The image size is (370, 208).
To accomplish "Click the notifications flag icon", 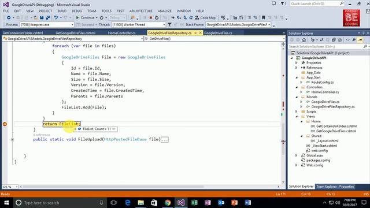I will click(283, 3).
